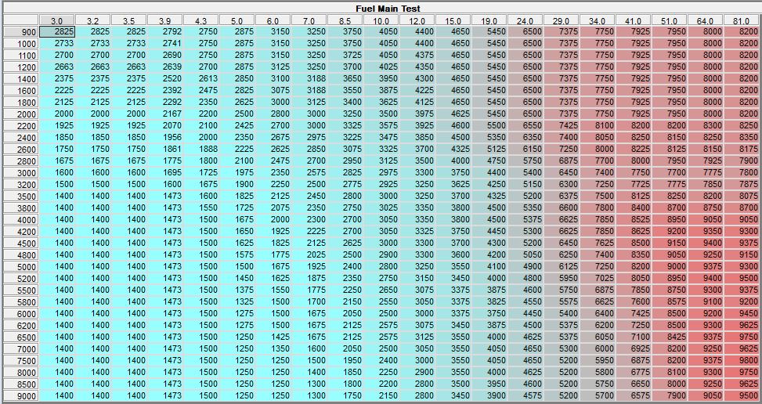Click cell 3725 in row 1100, column 8.5

(x=345, y=55)
